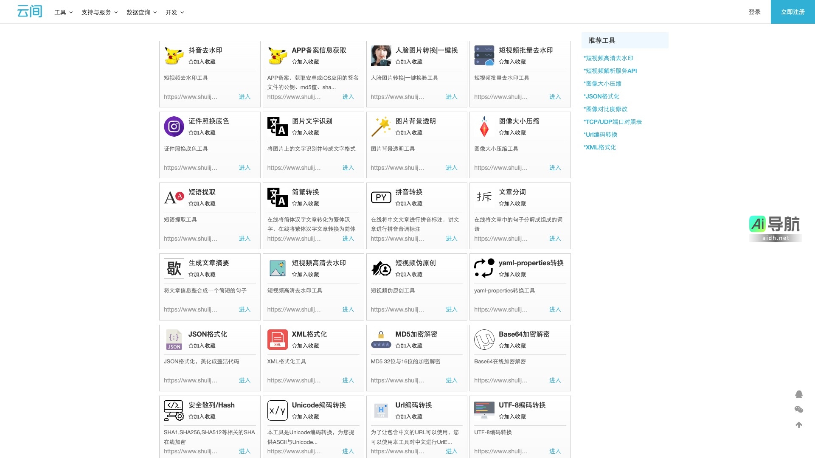Click the back-to-top arrow icon
This screenshot has height=458, width=815.
pyautogui.click(x=798, y=425)
